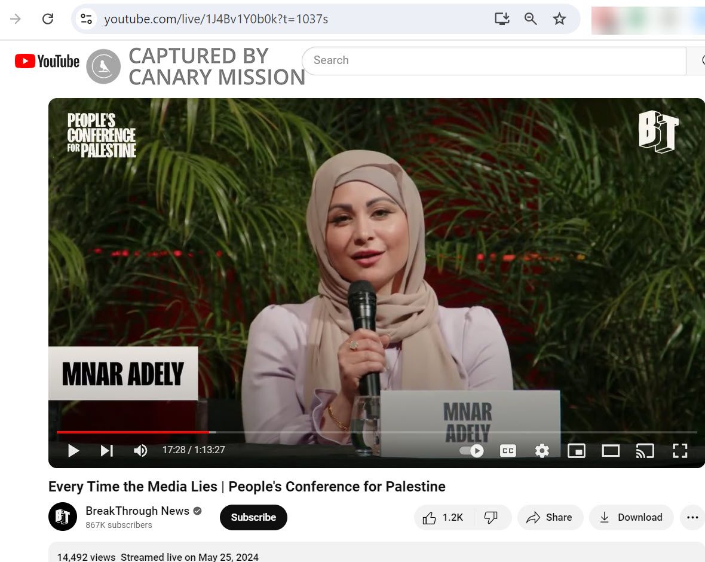The height and width of the screenshot is (562, 705).
Task: Activate miniplayer mode
Action: [576, 451]
